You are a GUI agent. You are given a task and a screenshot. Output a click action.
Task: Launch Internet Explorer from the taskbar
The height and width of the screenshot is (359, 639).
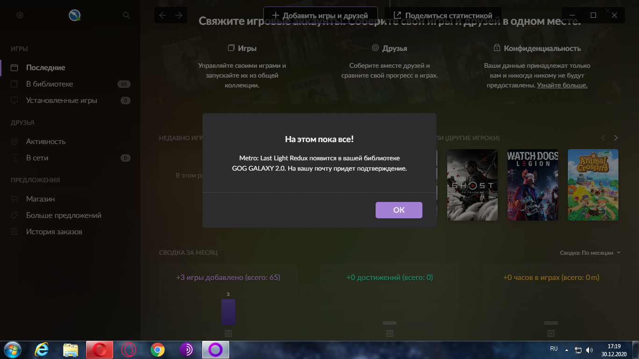(x=42, y=349)
